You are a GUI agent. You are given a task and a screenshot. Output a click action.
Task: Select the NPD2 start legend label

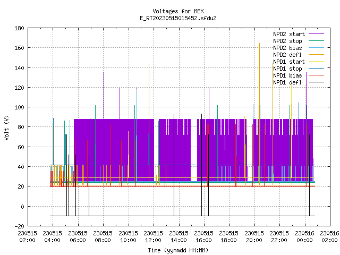coord(289,34)
